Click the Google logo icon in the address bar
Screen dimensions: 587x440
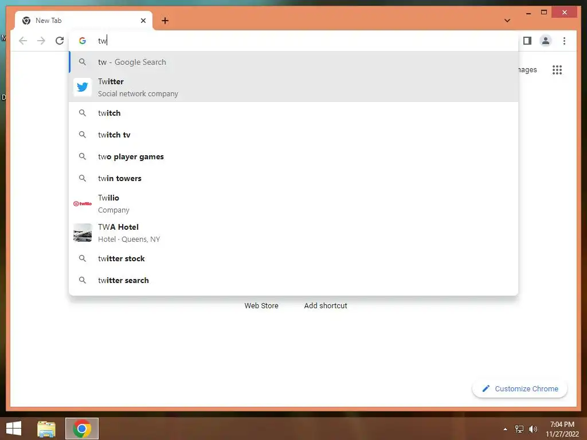tap(83, 41)
